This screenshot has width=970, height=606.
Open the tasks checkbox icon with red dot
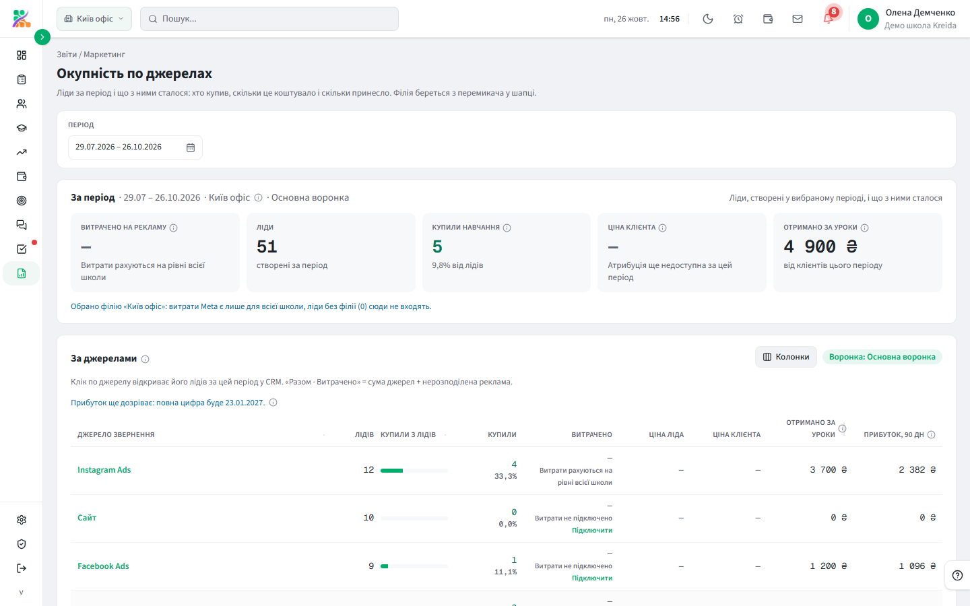22,249
